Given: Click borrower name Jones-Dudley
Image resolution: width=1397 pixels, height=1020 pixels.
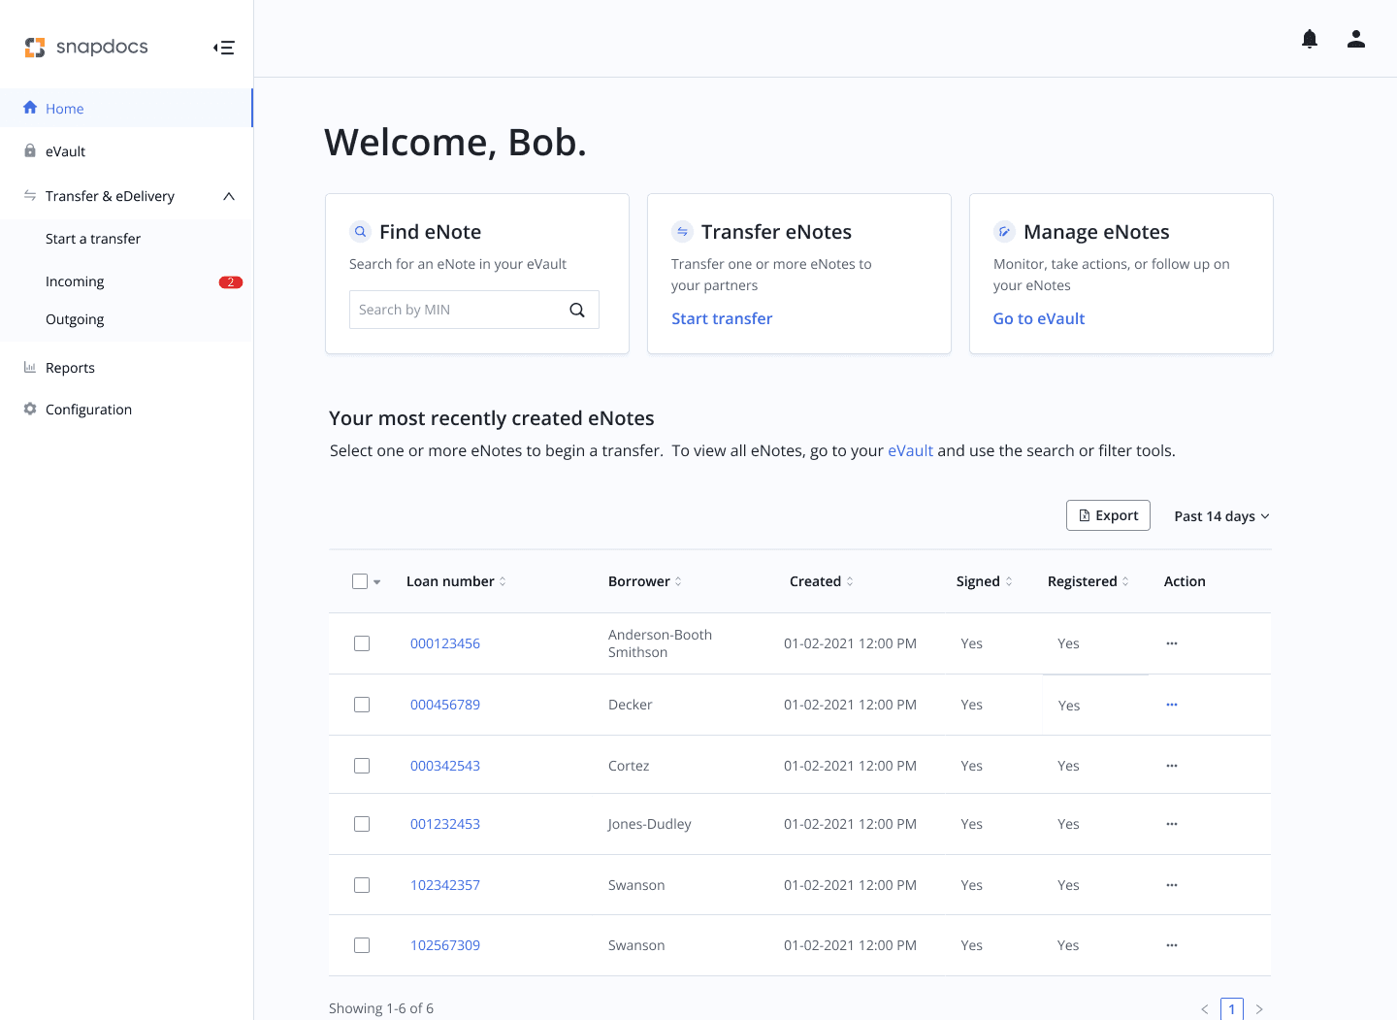Looking at the screenshot, I should point(650,824).
